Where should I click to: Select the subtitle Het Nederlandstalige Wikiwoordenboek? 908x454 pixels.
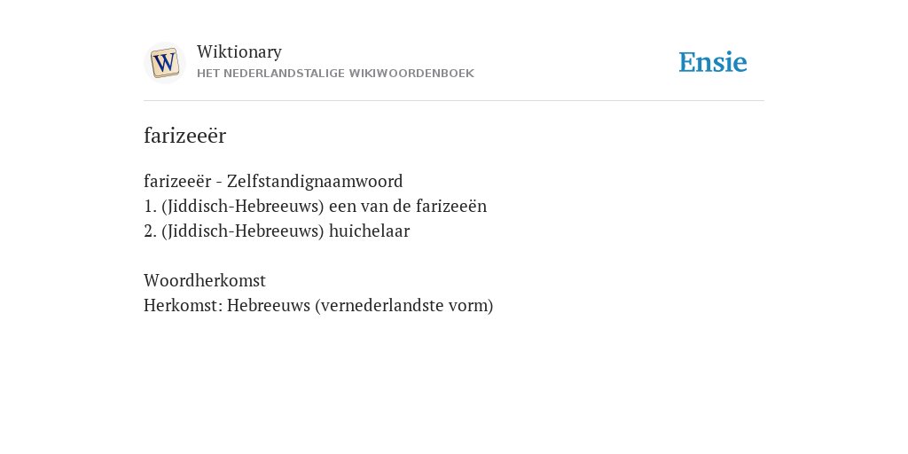pos(335,74)
